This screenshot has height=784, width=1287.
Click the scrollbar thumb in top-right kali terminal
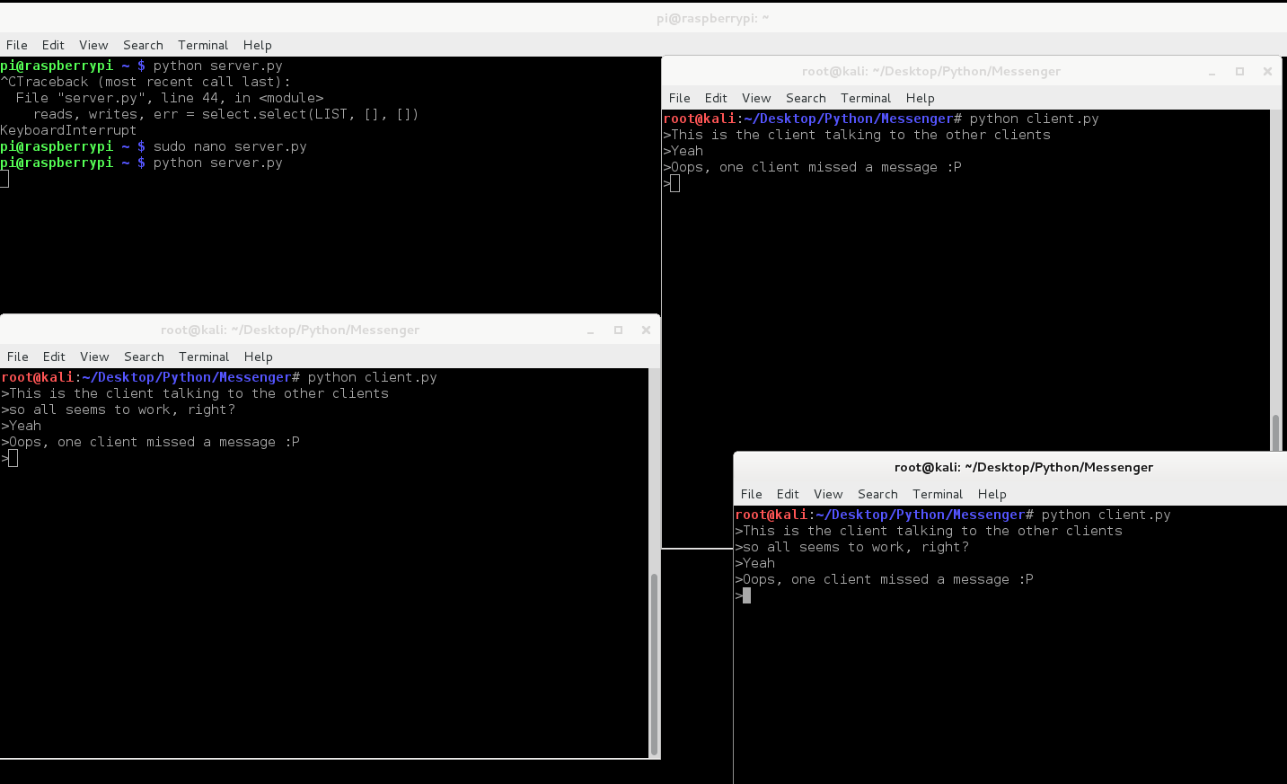coord(1275,433)
